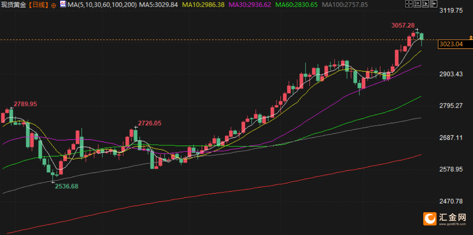The width and height of the screenshot is (473, 235).
Task: Click the jump-to-start chart icon
Action: (417, 4)
